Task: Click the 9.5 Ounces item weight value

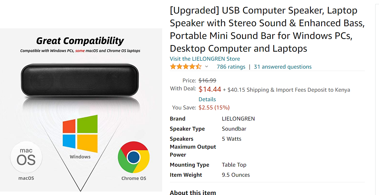Action: (236, 175)
